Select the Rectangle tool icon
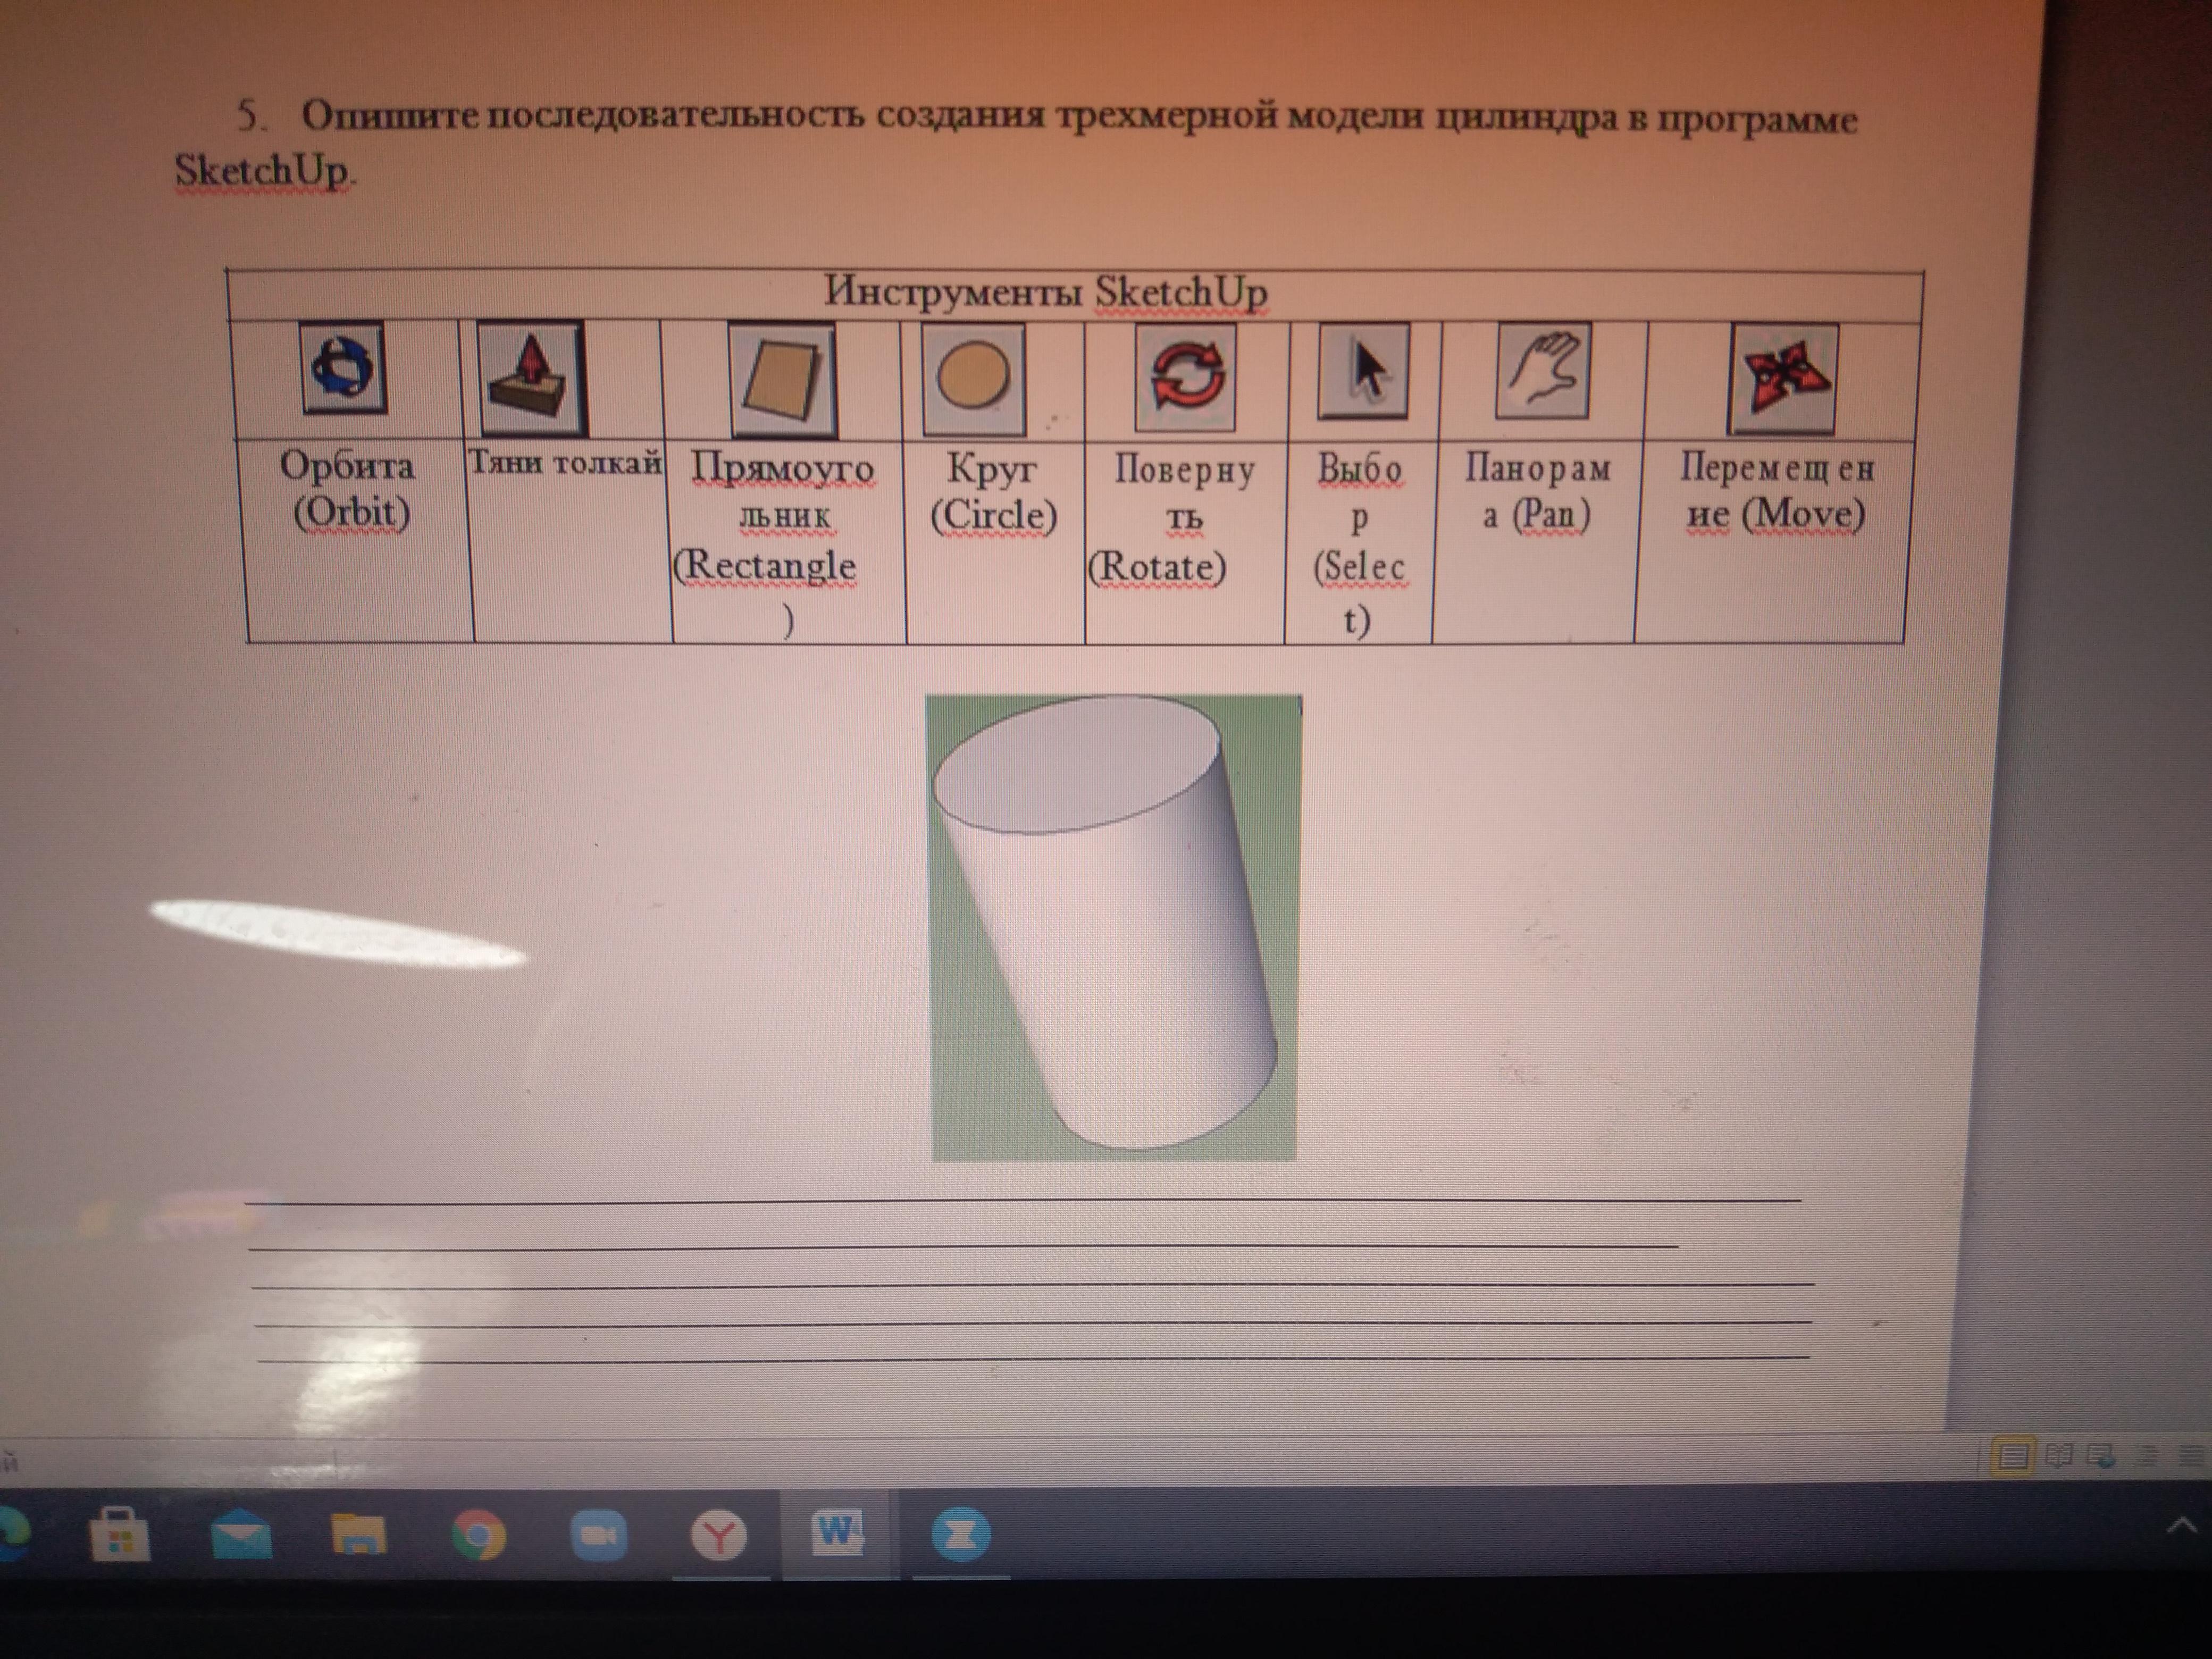The width and height of the screenshot is (2212, 1659). 783,381
